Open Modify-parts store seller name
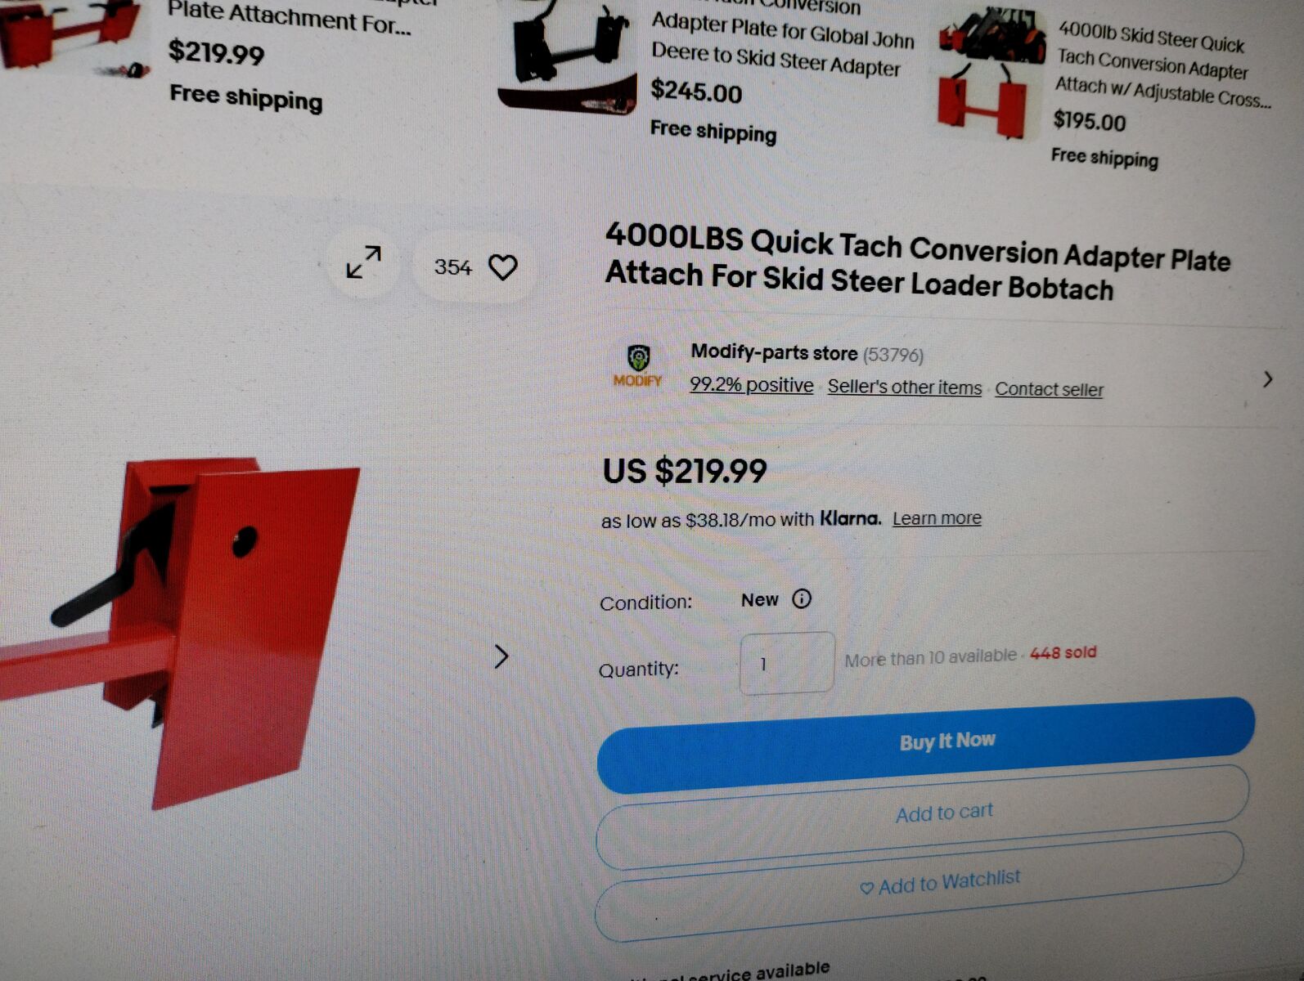This screenshot has width=1304, height=981. coord(774,352)
